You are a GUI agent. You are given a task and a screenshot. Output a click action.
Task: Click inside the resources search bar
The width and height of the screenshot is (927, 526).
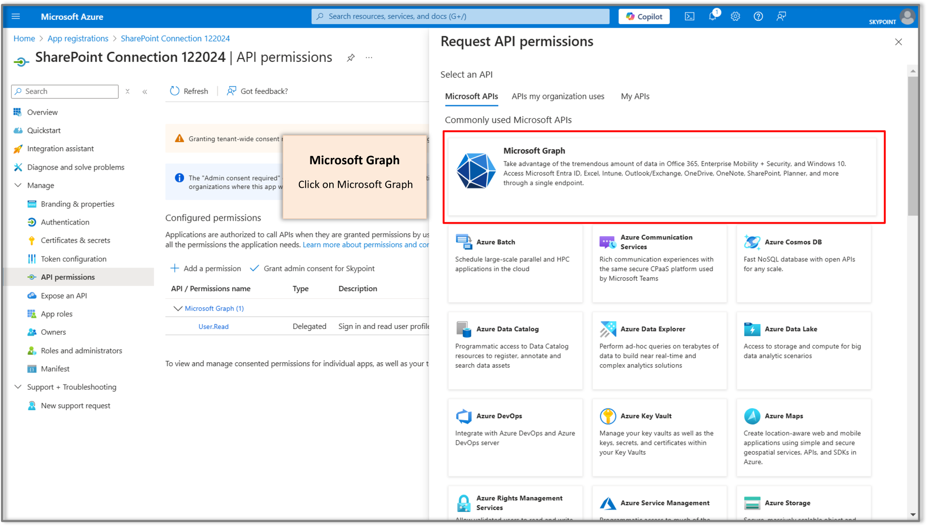(x=459, y=16)
